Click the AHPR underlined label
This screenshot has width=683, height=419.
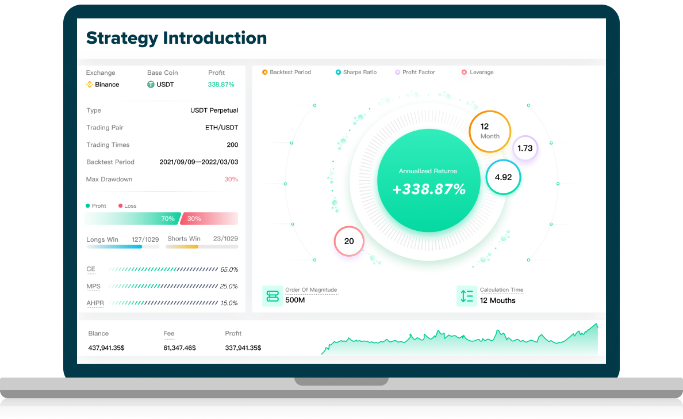tap(95, 303)
